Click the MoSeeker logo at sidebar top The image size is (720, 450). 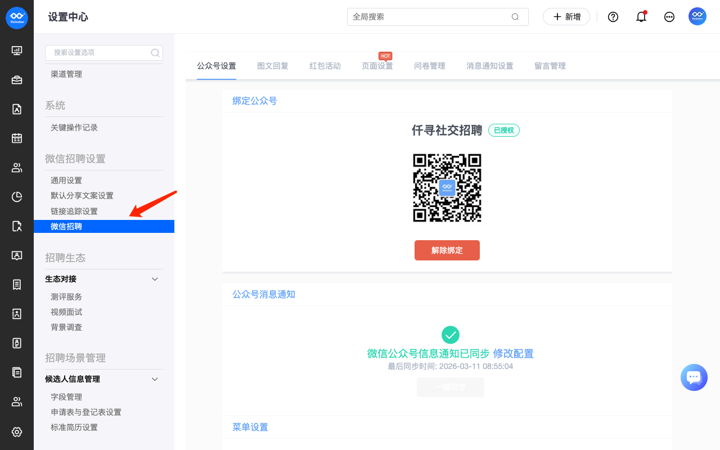pos(17,17)
